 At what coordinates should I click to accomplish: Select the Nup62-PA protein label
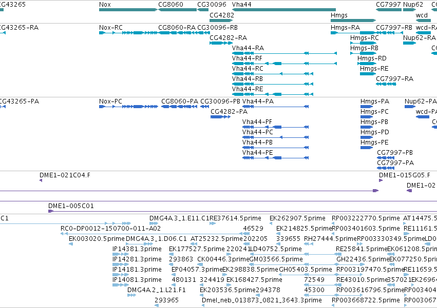[x=421, y=101]
